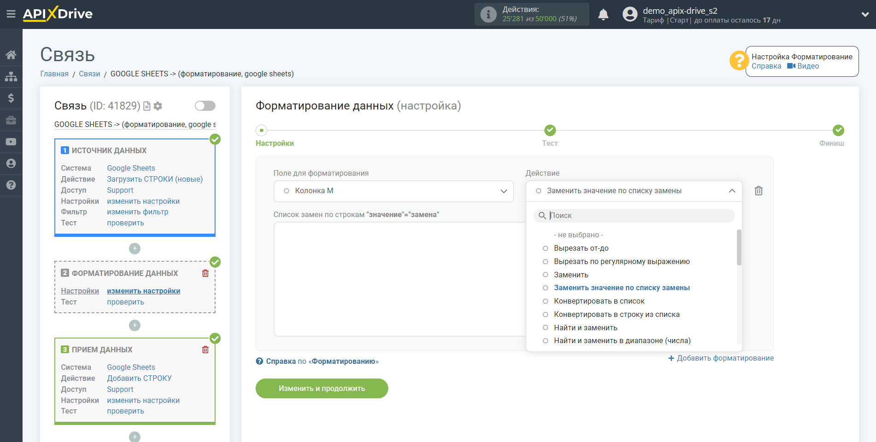Open the YouTube video sidebar icon
Screen dimensions: 876x442
coord(11,142)
